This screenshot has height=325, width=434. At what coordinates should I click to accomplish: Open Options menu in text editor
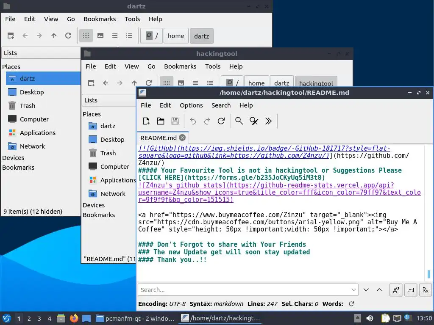(x=191, y=105)
